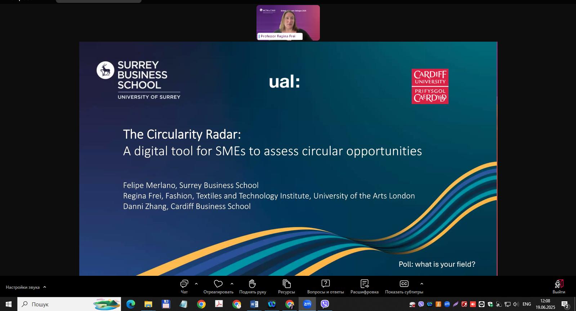Open the Chrome profile icon beside Zoom
The width and height of the screenshot is (576, 311).
click(x=289, y=304)
